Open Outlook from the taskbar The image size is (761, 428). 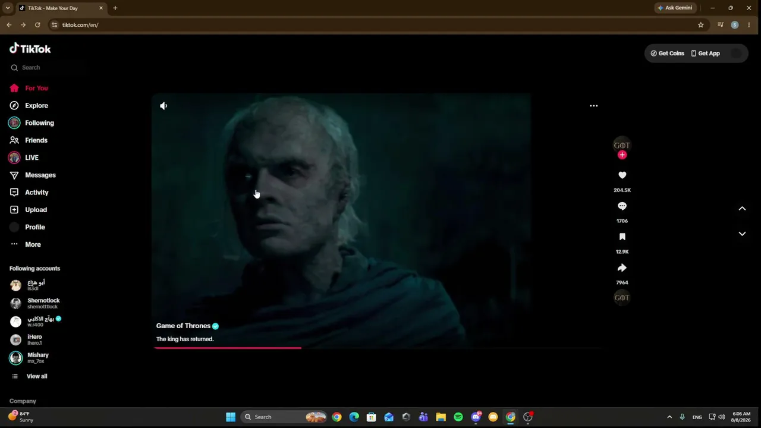(x=389, y=417)
